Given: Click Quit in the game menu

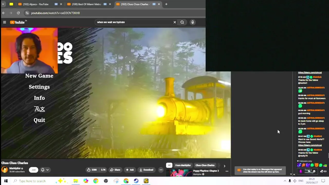Looking at the screenshot, I should 39,120.
